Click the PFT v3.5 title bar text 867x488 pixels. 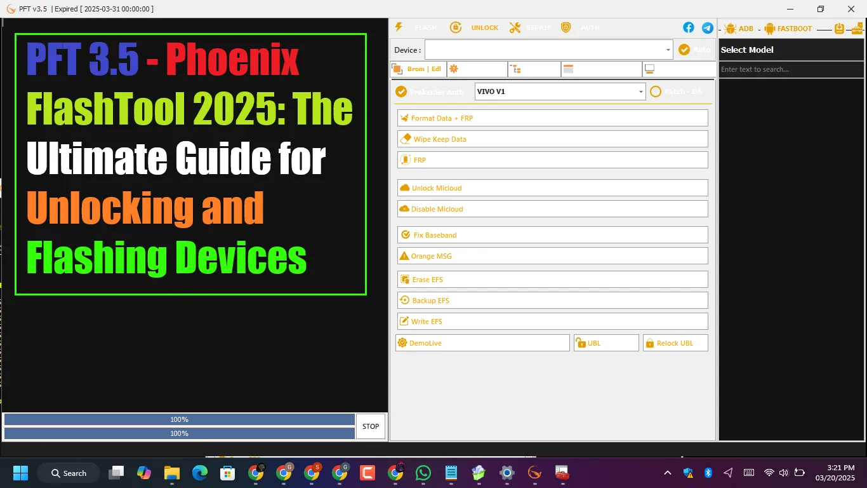click(34, 9)
